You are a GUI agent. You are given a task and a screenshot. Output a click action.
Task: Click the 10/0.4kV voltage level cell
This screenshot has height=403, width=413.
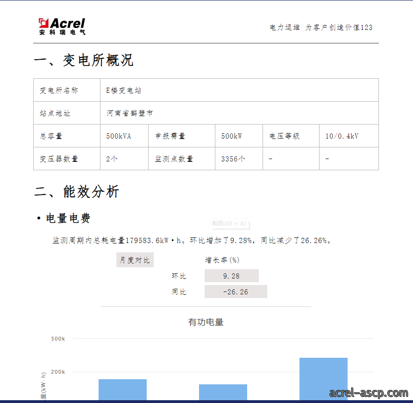tap(349, 136)
